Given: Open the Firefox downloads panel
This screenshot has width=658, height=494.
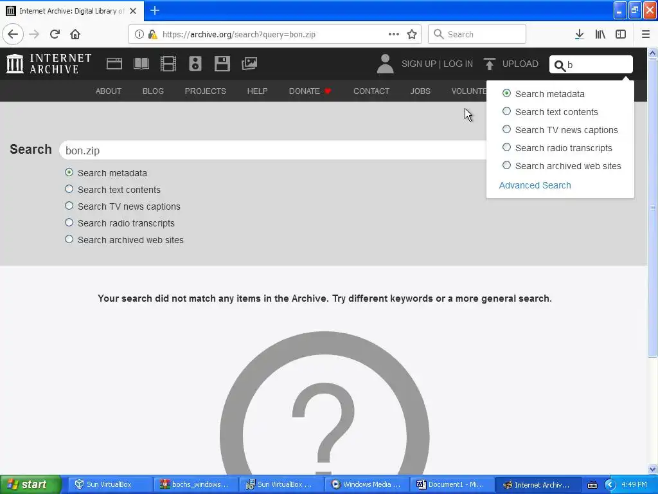Looking at the screenshot, I should click(x=579, y=34).
